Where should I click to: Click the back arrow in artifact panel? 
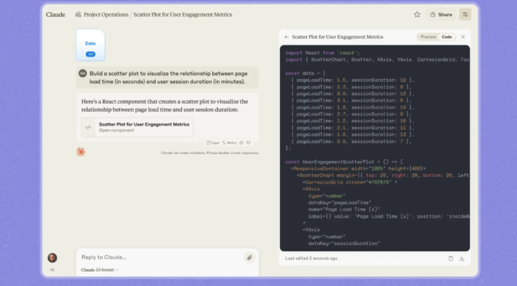click(287, 37)
